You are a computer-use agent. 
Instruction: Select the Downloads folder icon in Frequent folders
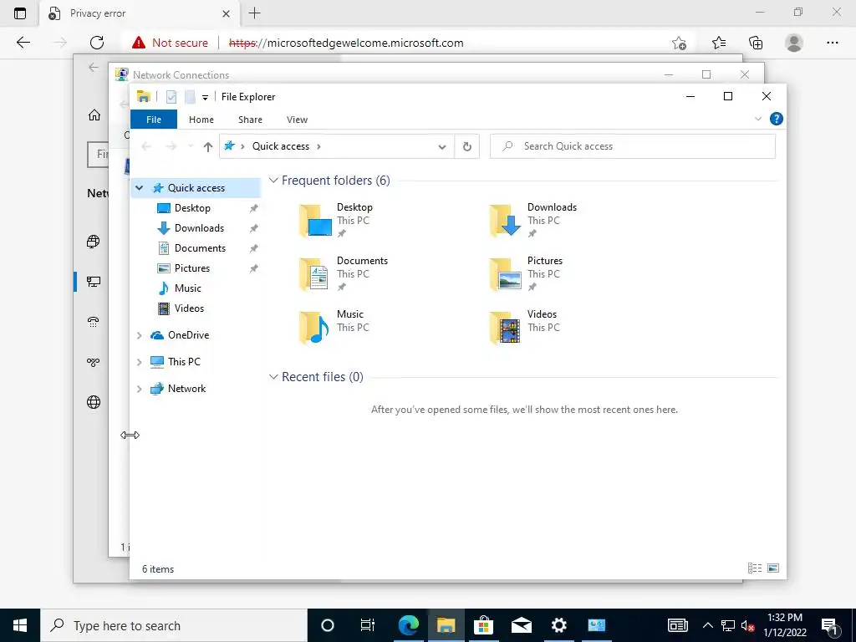505,221
